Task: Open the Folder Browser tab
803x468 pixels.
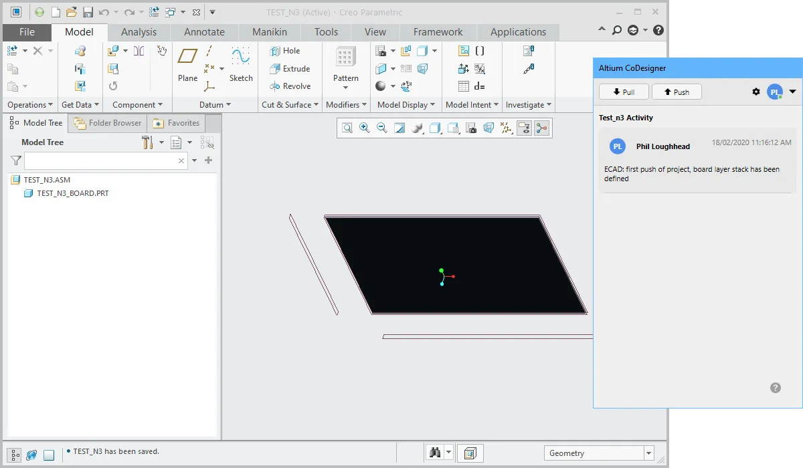Action: pyautogui.click(x=108, y=123)
